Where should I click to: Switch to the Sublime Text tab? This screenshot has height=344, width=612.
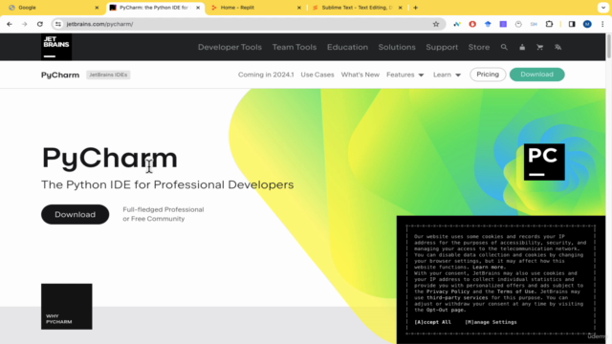[357, 8]
